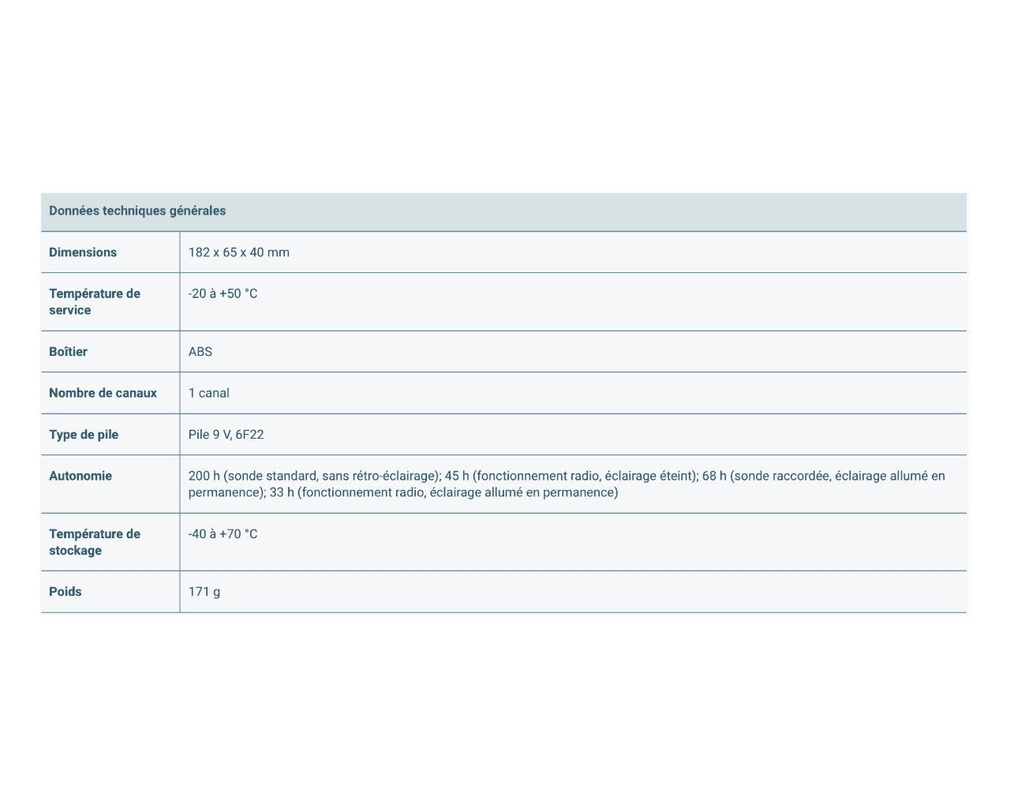Click the 171 g weight value
This screenshot has width=1010, height=808.
tap(204, 592)
